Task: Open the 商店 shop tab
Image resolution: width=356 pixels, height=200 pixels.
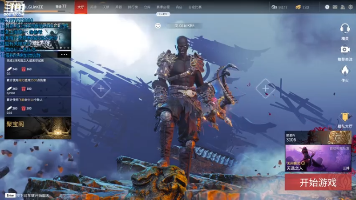Action: pyautogui.click(x=179, y=7)
